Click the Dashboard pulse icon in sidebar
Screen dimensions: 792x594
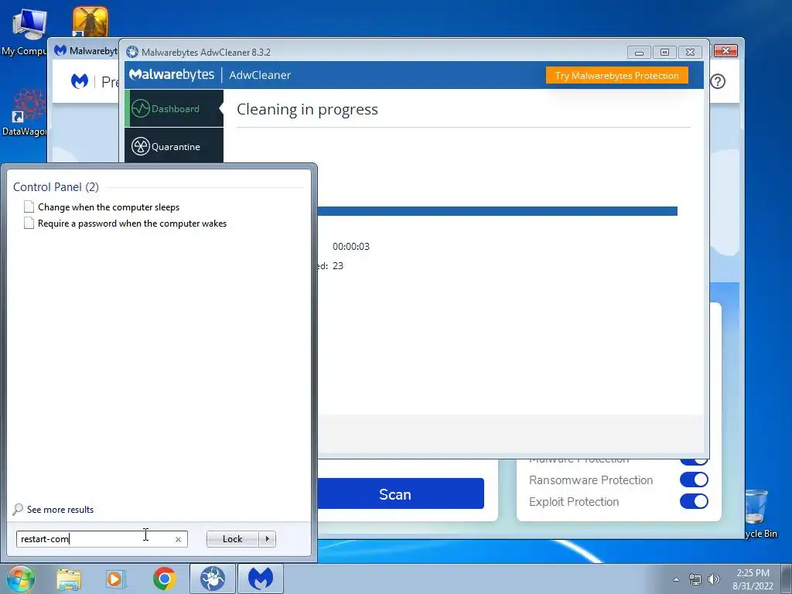(141, 108)
